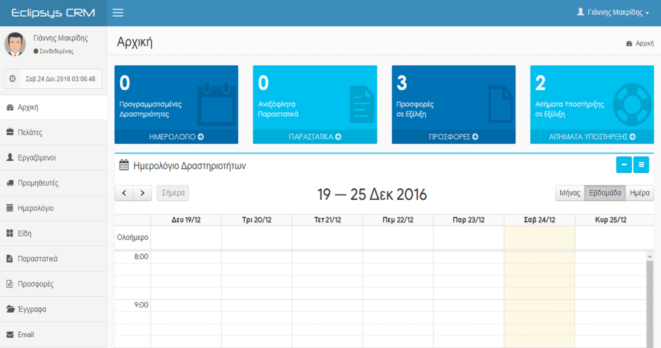Switch calendar to Ημέρα view
This screenshot has width=661, height=348.
point(640,193)
